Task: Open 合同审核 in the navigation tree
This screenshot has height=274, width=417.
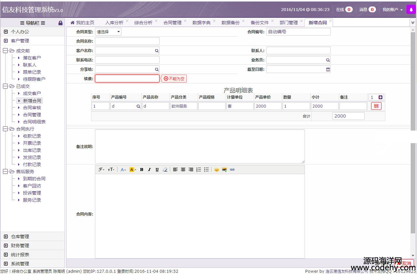Action: pos(32,108)
